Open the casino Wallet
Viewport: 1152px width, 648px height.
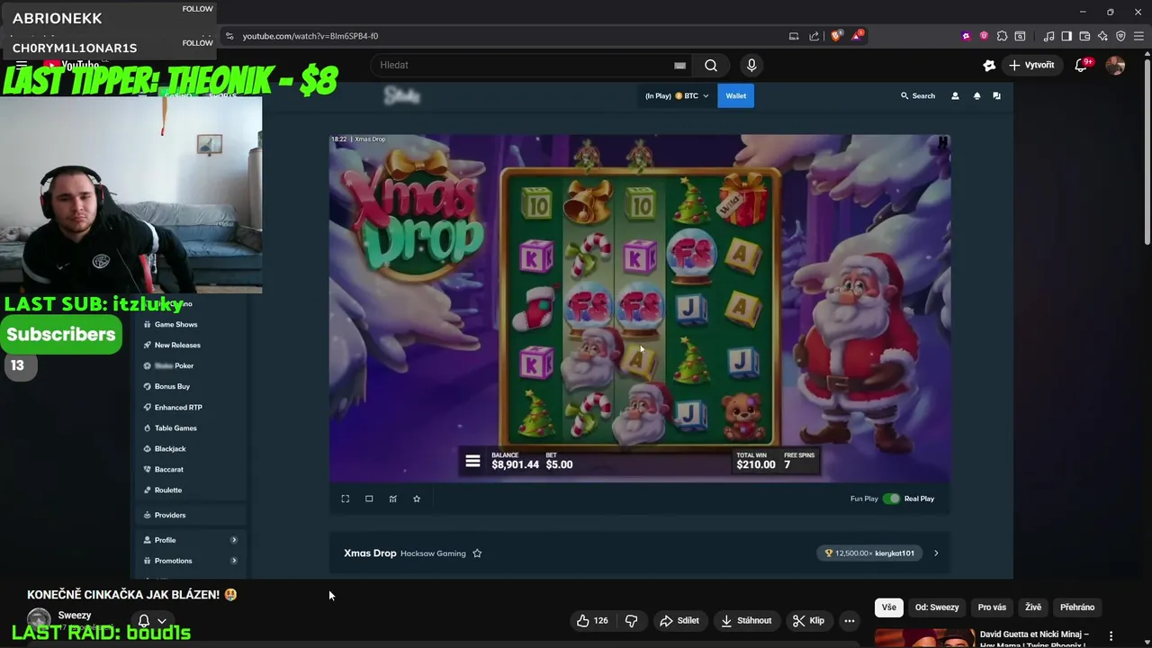pyautogui.click(x=736, y=95)
